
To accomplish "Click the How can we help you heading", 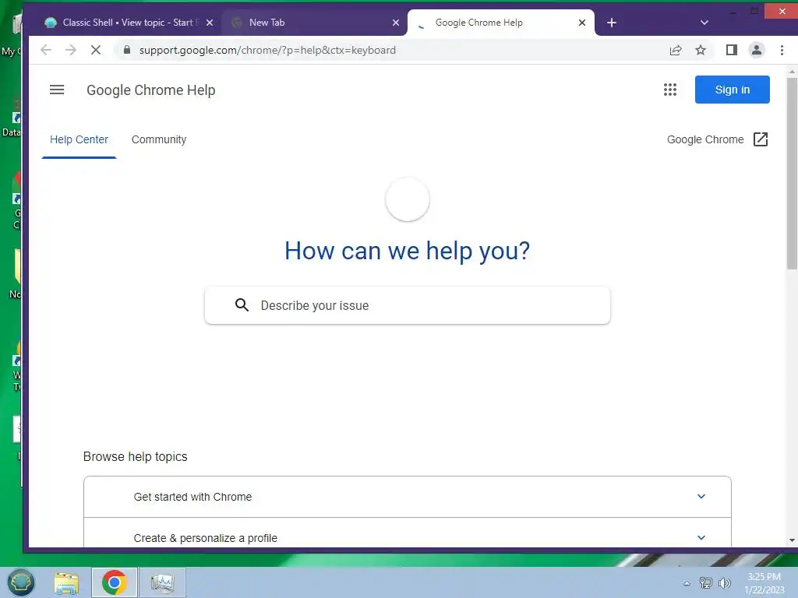I will click(x=407, y=251).
